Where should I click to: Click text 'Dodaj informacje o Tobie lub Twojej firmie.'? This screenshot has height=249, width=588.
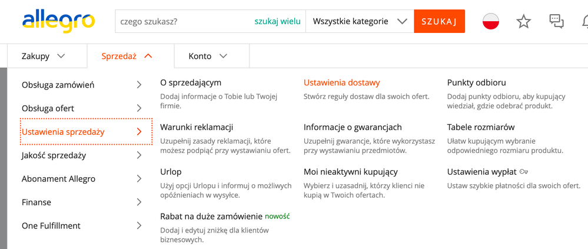[x=218, y=101]
